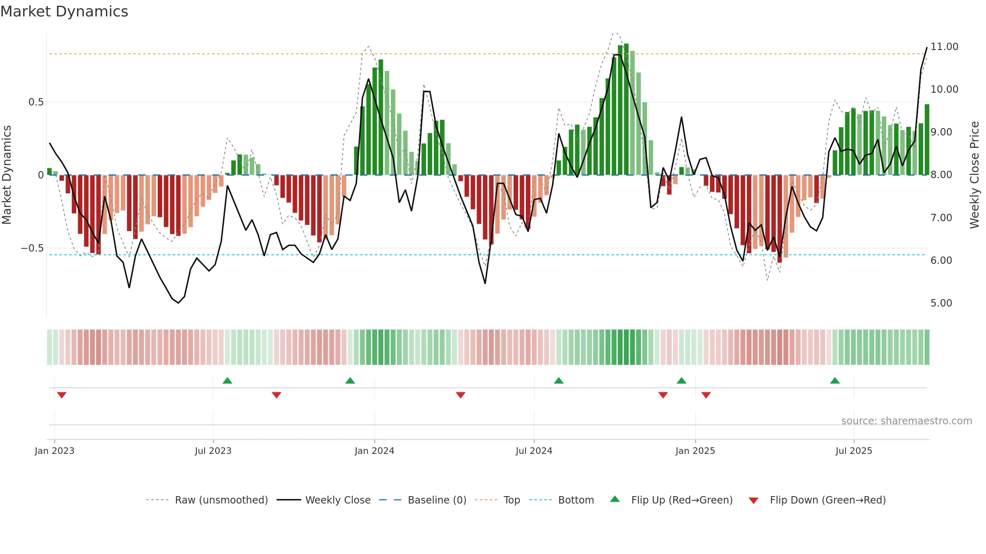Click the Jan 2023 x-axis label
This screenshot has width=986, height=554.
point(55,451)
